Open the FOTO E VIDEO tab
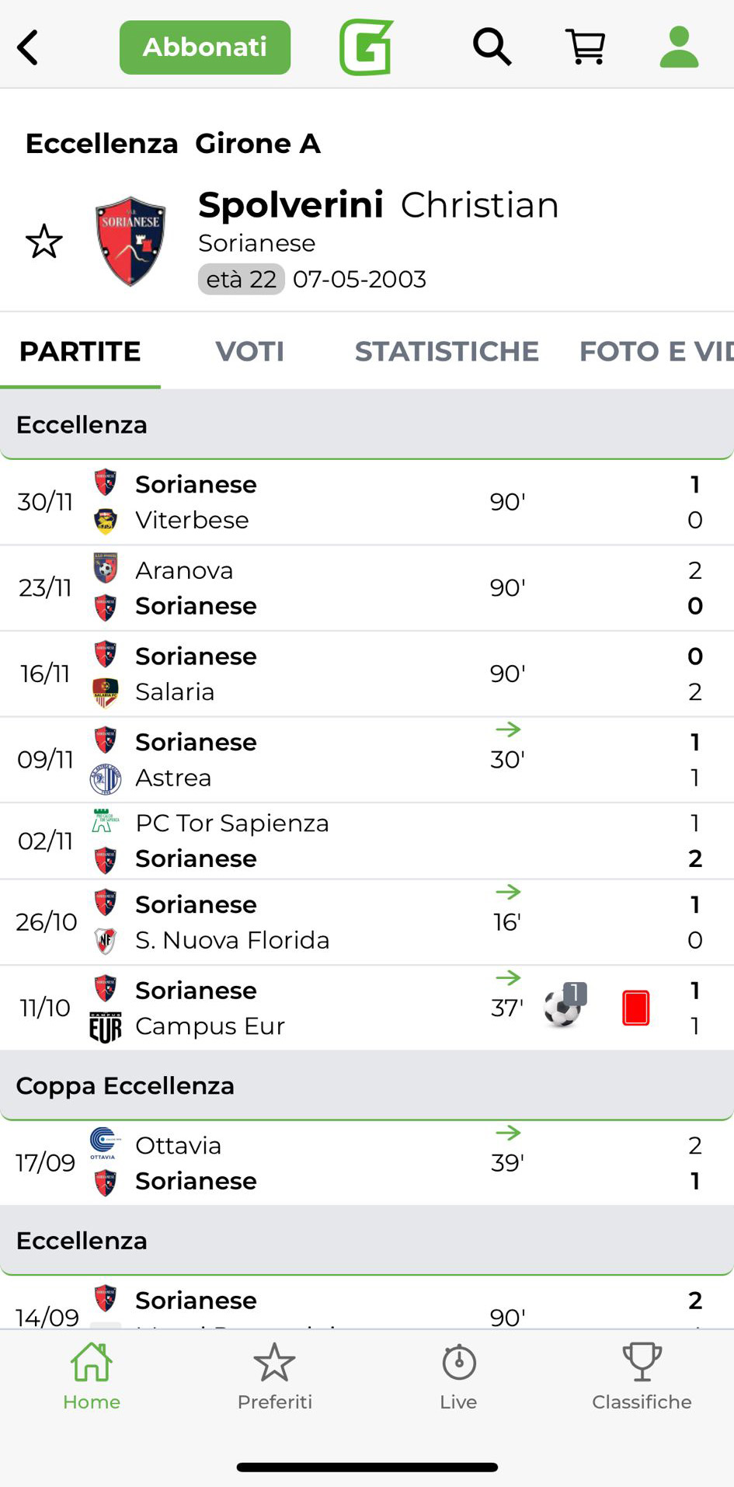The width and height of the screenshot is (734, 1487). click(655, 351)
